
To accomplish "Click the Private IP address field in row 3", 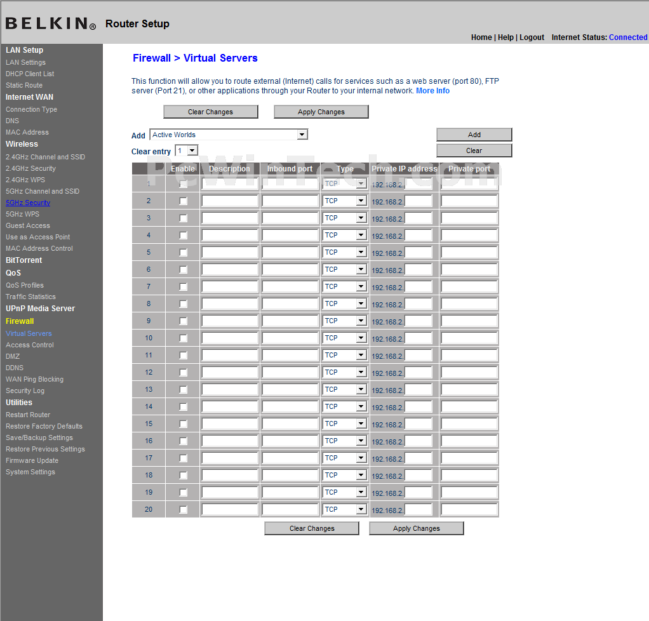I will click(418, 218).
